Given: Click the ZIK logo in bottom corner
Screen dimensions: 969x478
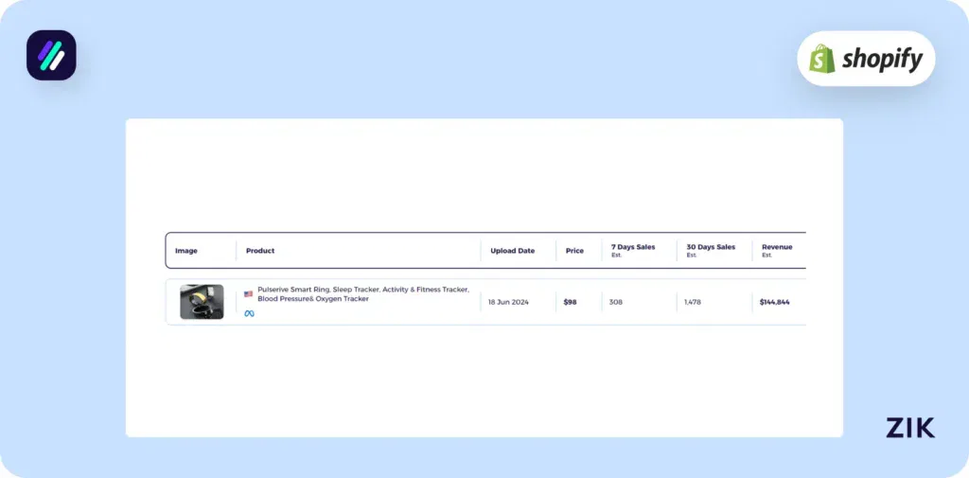Looking at the screenshot, I should (x=909, y=428).
